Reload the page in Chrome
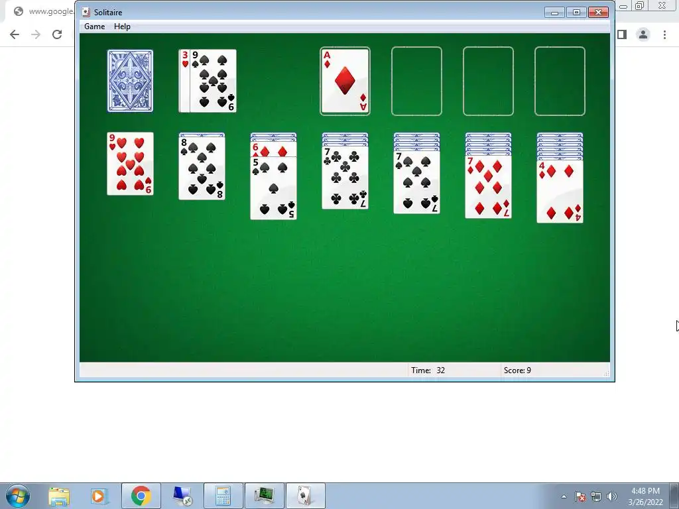Screen dimensions: 679x509 pos(57,34)
